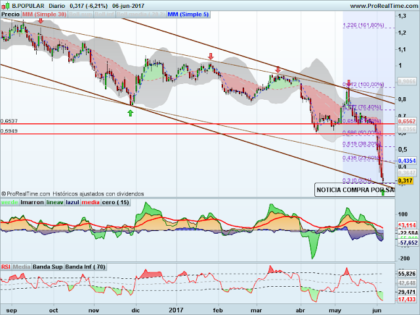The height and width of the screenshot is (315, 420).
Task: Select the 0,519 (38,20%) Fibonacci level
Action: [x=362, y=144]
